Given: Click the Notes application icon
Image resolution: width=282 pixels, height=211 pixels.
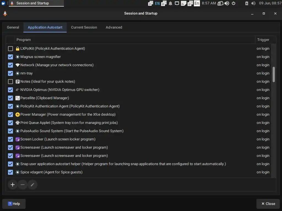Looking at the screenshot, I should coord(17,82).
